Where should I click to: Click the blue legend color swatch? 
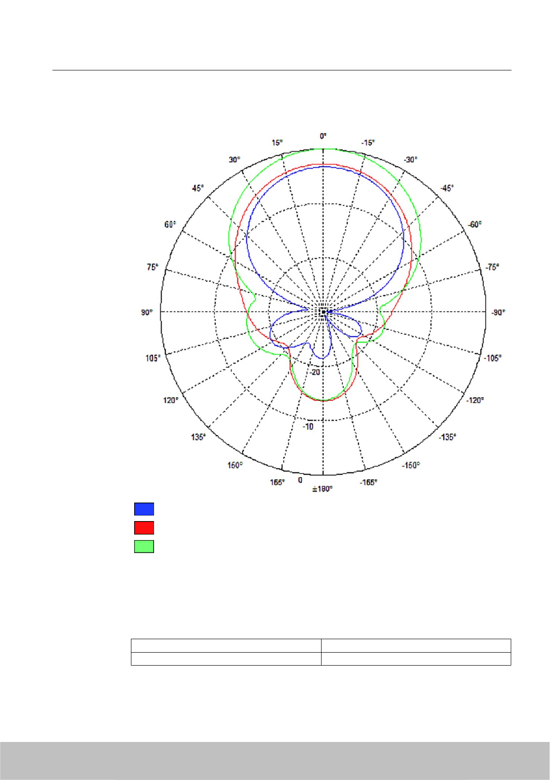click(x=144, y=509)
